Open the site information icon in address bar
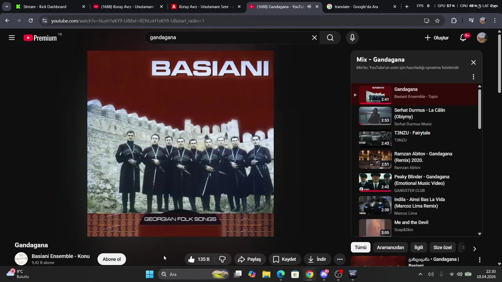 44,21
